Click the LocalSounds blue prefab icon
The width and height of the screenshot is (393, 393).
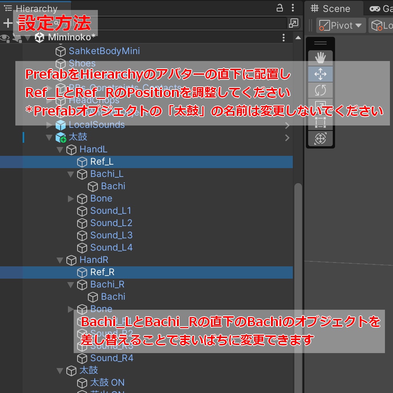click(61, 125)
